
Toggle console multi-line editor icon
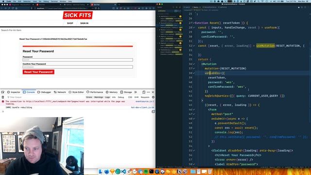point(153,112)
